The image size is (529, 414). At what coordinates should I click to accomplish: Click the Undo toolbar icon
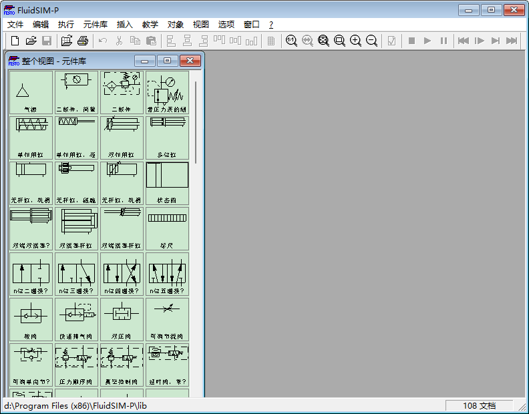point(103,41)
